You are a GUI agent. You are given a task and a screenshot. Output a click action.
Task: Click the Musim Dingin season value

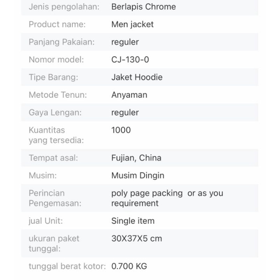tap(138, 175)
